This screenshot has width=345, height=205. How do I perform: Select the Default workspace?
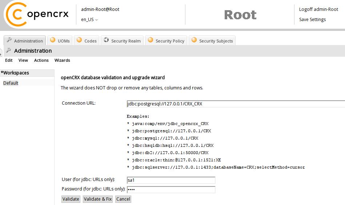11,83
